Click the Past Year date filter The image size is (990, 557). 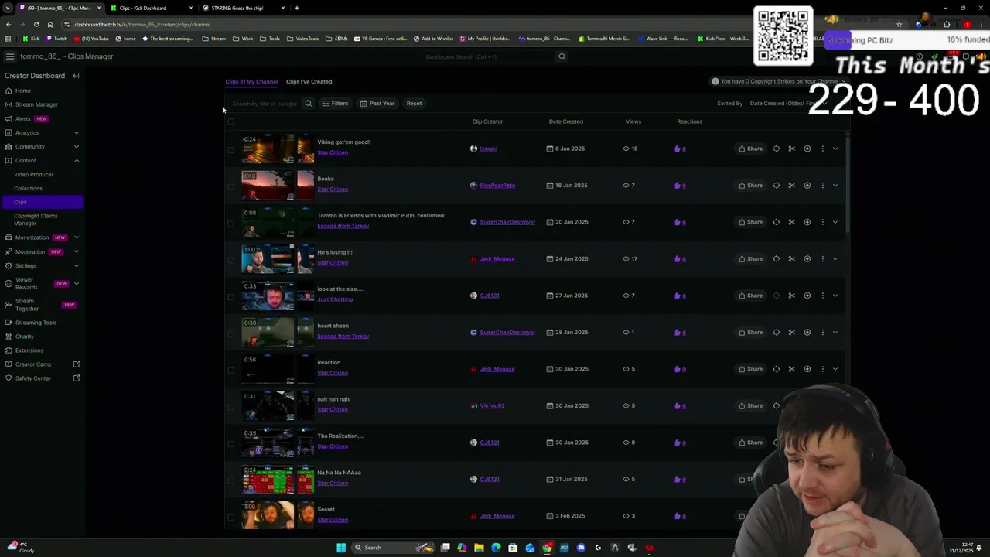tap(377, 104)
